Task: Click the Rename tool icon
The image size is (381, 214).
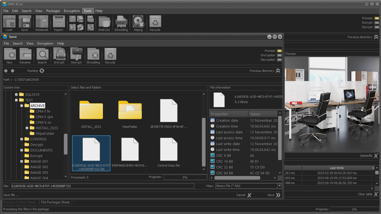Action: coord(25,54)
